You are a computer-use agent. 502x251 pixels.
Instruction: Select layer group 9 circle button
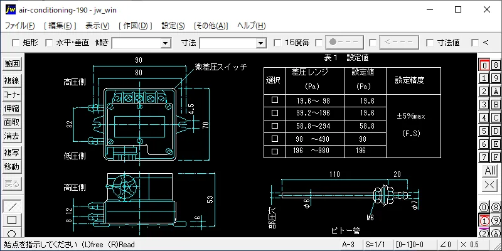coord(496,220)
